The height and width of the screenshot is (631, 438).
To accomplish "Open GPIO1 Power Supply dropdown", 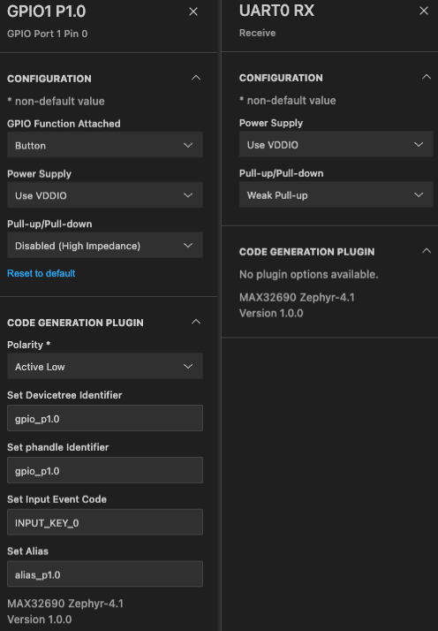I will (105, 195).
